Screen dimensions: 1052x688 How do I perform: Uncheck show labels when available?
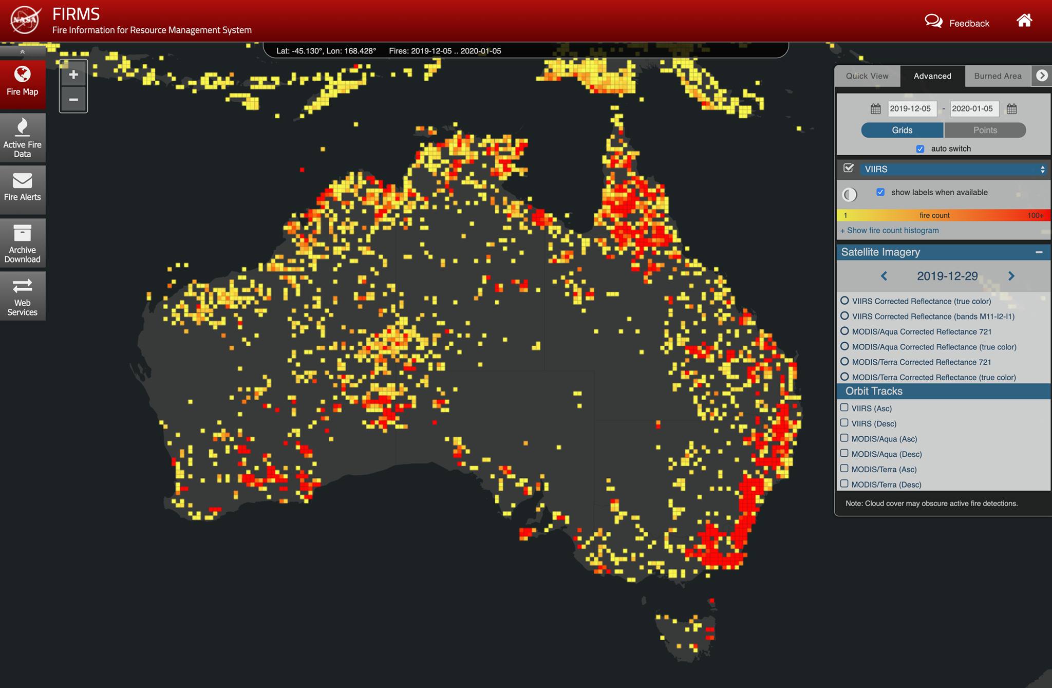pos(880,192)
